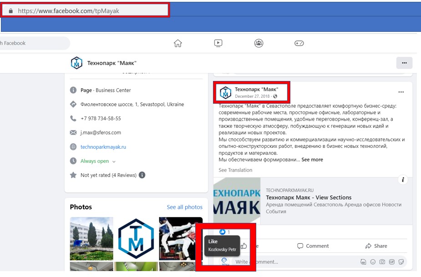
Task: Open the technoparkmayak.ru website link
Action: click(x=103, y=147)
